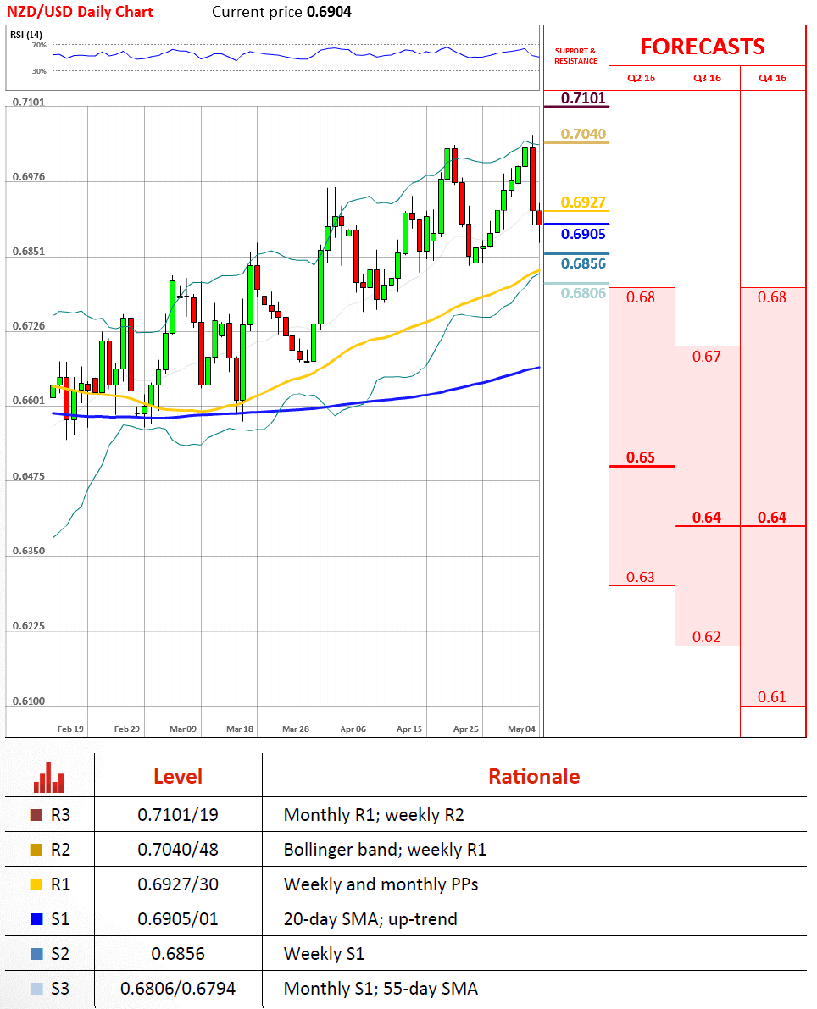Viewport: 817px width, 1009px height.
Task: Click the Mar 09 date axis label
Action: point(183,729)
